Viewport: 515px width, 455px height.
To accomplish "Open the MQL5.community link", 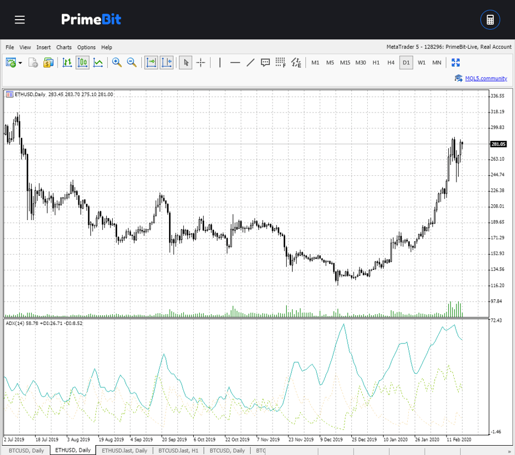I will 485,79.
